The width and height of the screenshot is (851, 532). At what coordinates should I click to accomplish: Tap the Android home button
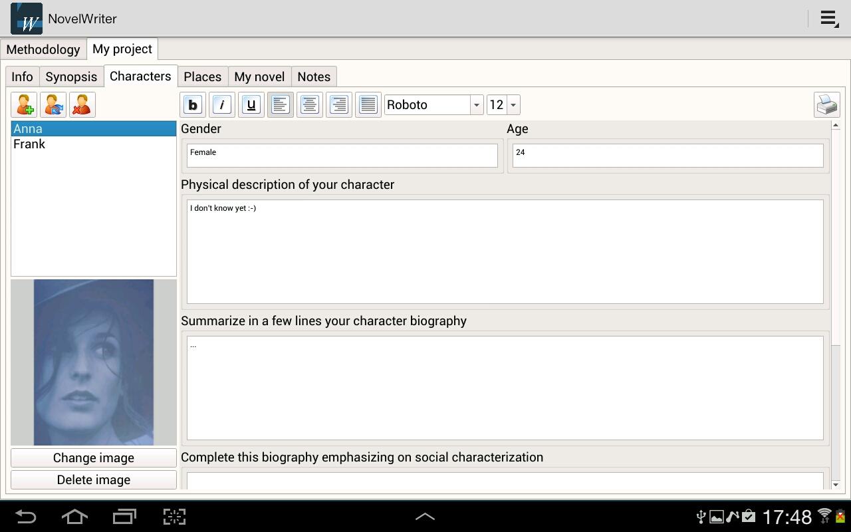pos(74,517)
